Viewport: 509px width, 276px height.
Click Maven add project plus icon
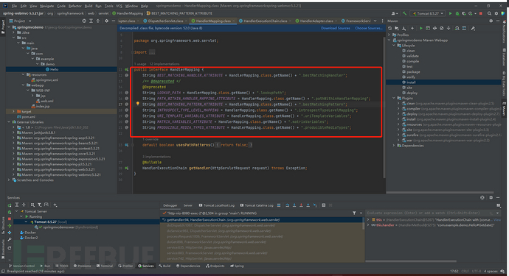(x=412, y=29)
